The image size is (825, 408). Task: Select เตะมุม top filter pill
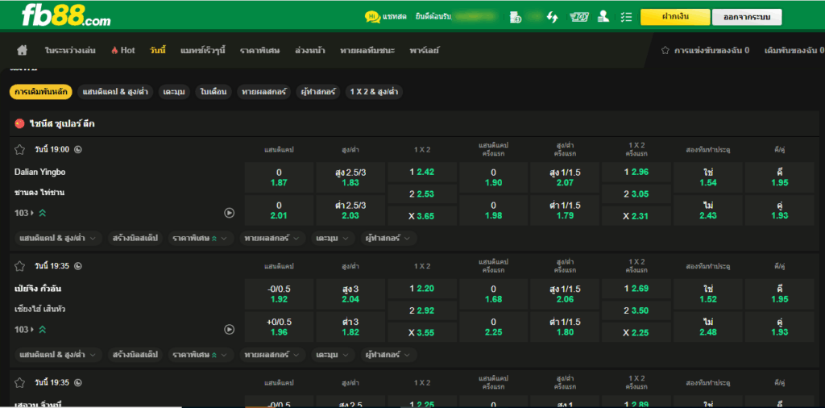tap(174, 92)
